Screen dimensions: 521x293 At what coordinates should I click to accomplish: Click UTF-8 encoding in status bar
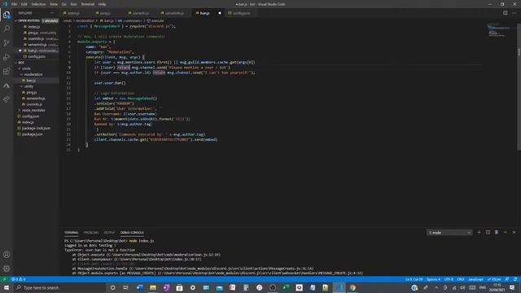(449, 279)
